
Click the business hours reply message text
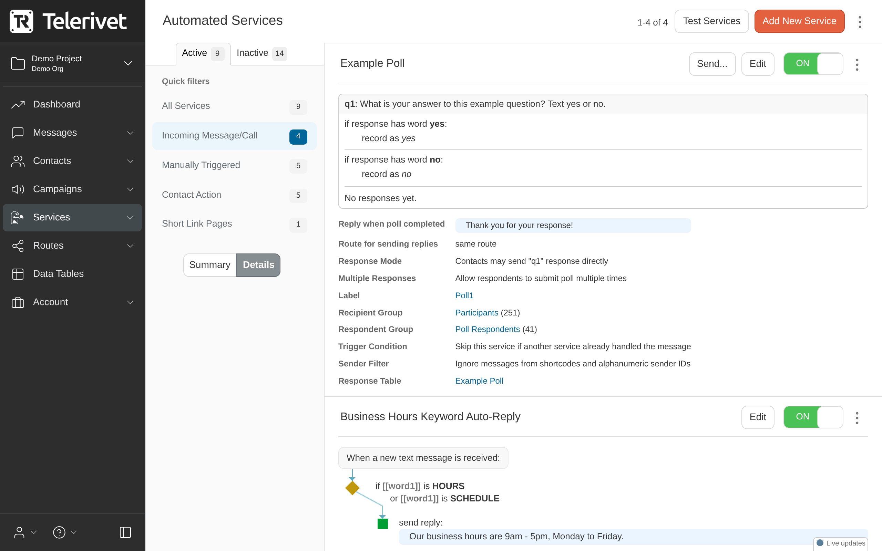tap(516, 537)
